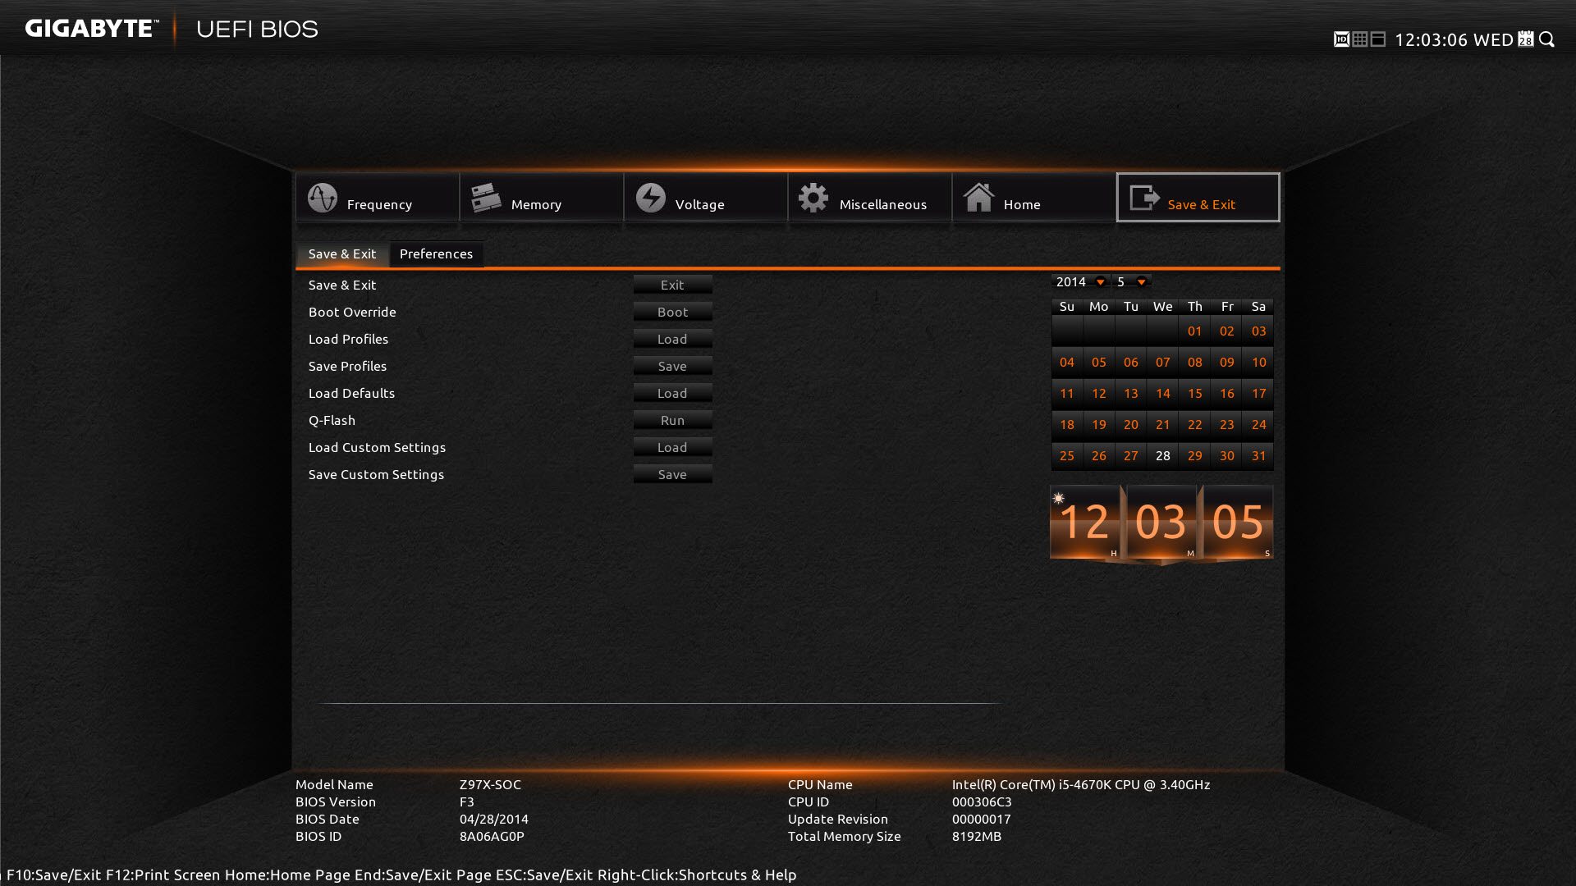1576x886 pixels.
Task: Go to the Home tab
Action: point(1034,197)
